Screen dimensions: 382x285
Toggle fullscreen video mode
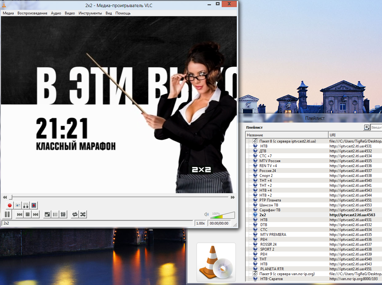click(47, 214)
